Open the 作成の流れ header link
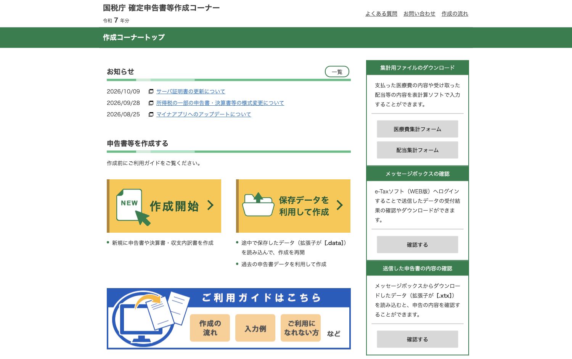This screenshot has width=572, height=359. [x=455, y=14]
